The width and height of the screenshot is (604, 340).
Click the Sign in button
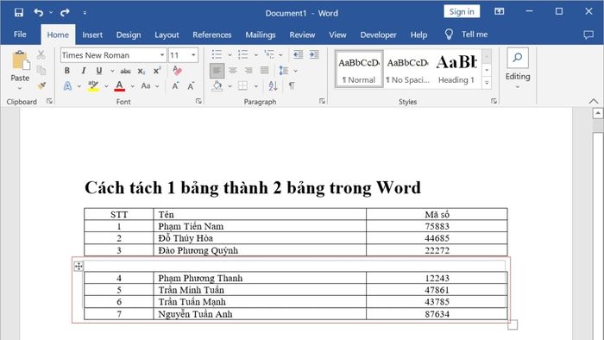462,11
